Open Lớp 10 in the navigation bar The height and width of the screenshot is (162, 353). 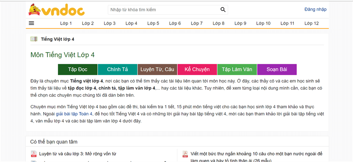263,23
